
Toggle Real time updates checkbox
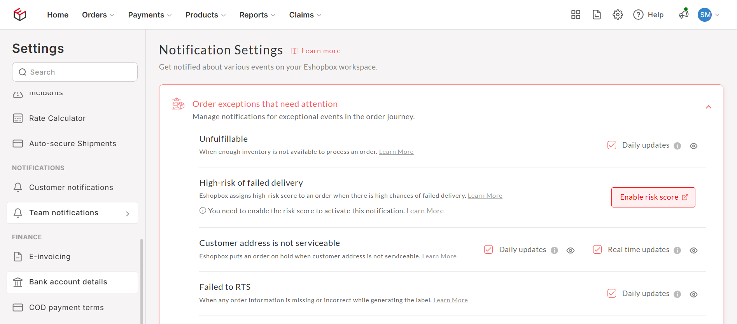click(597, 249)
